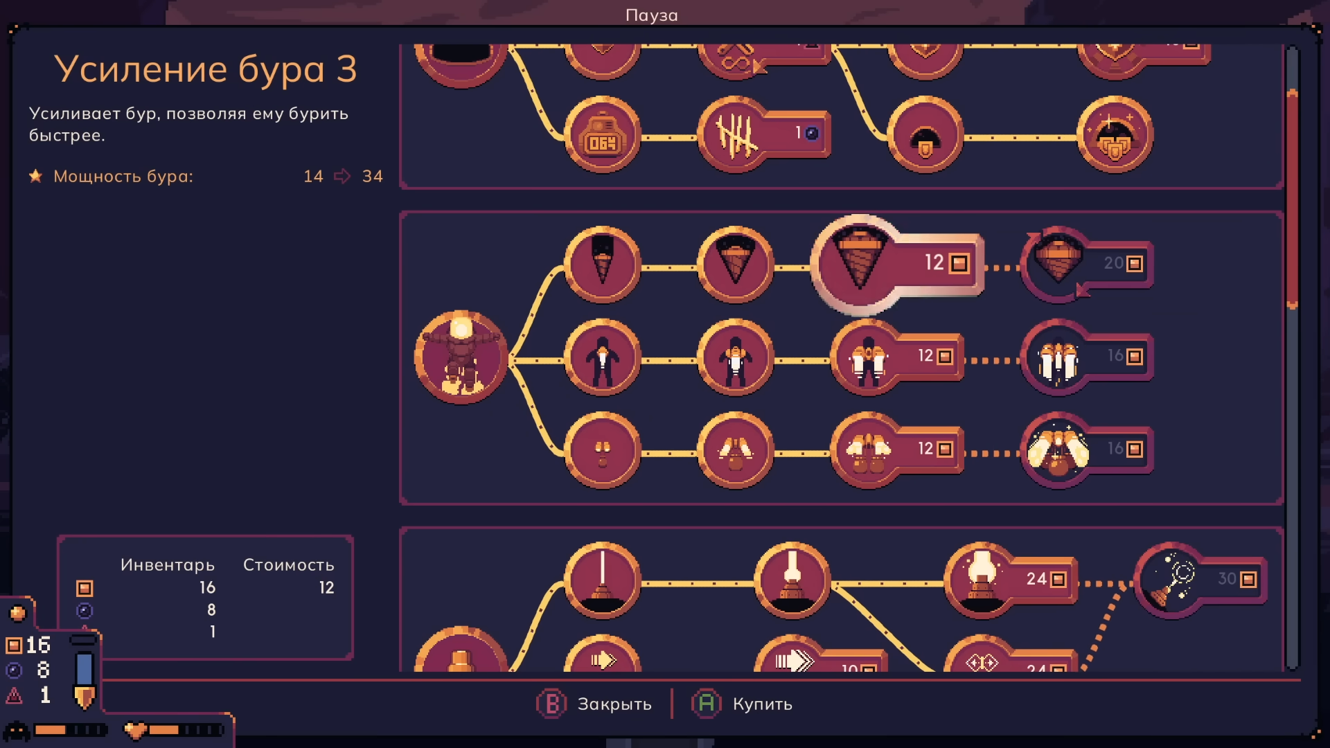Click the second carry capacity upgrade node

pos(735,450)
